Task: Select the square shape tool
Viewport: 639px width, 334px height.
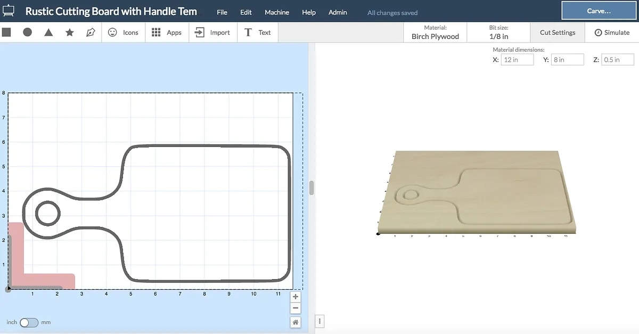Action: tap(7, 32)
